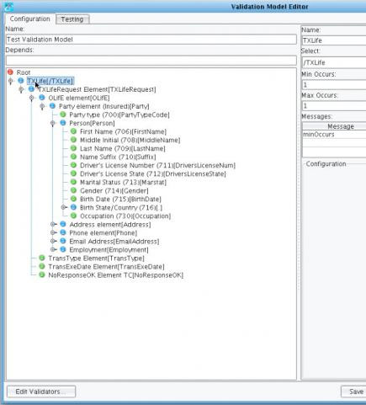Select the OLifE element[OLifE] row
The height and width of the screenshot is (405, 366).
pos(79,98)
